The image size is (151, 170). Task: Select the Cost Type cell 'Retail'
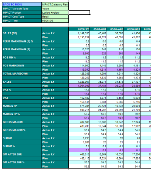pyautogui.click(x=55, y=16)
